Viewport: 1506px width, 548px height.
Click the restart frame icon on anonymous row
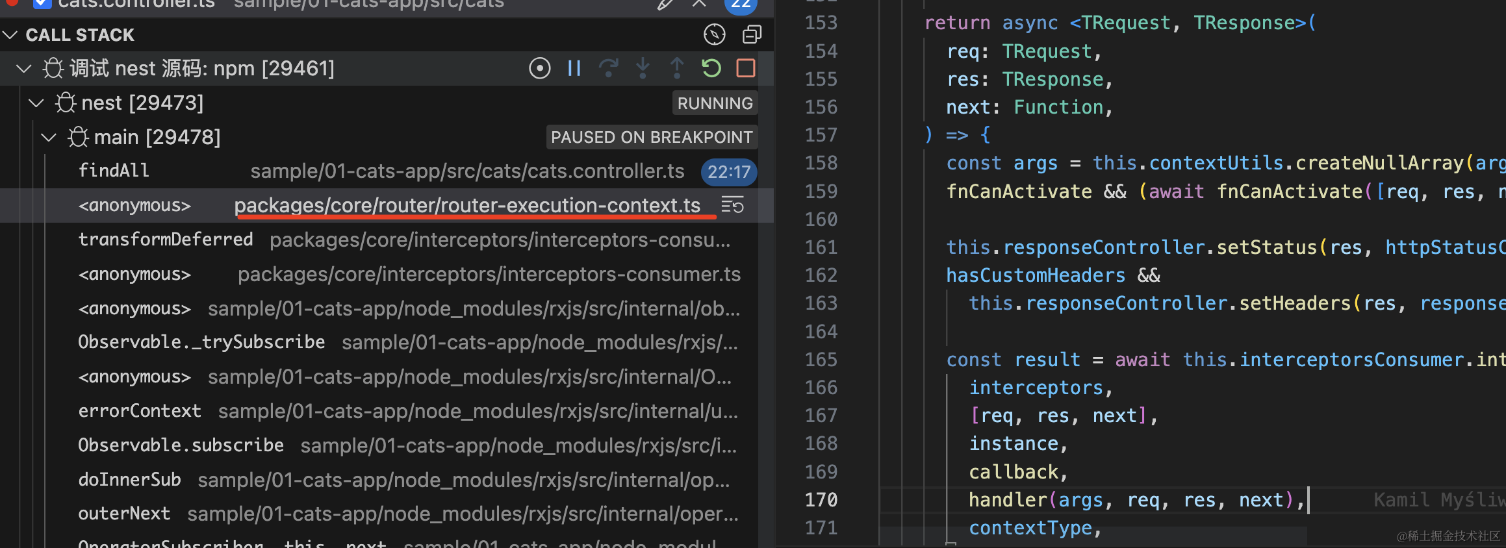[x=733, y=206]
